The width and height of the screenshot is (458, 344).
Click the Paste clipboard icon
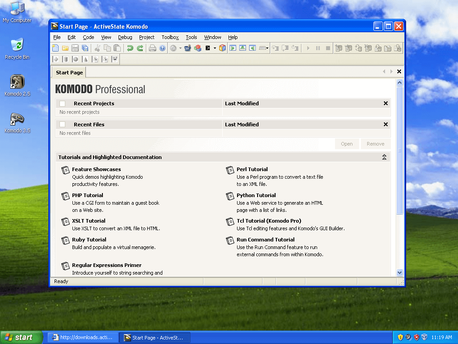(x=117, y=48)
